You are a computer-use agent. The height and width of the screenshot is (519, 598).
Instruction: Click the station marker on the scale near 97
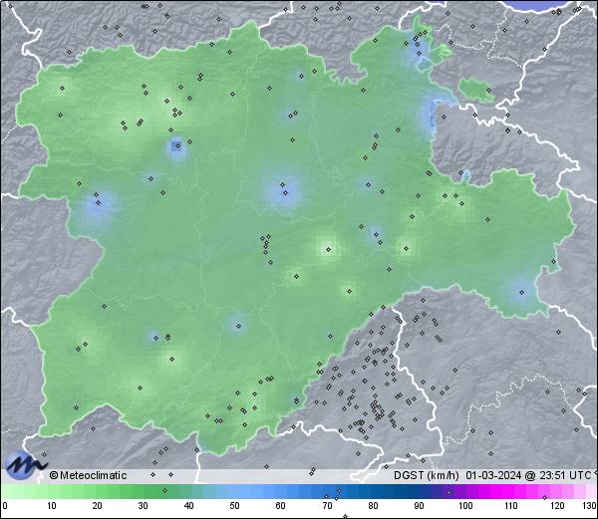tap(448, 492)
